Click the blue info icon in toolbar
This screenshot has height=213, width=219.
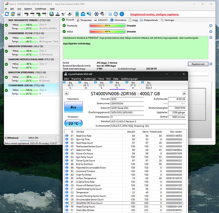(121, 14)
